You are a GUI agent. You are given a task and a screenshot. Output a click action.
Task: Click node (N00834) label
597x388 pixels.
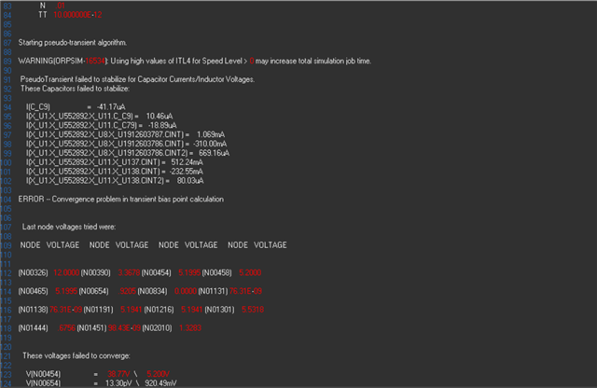(152, 291)
